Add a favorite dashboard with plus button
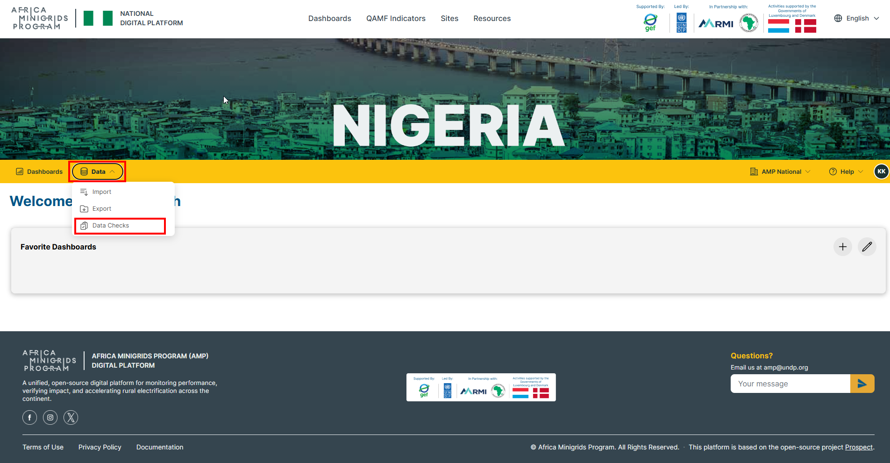The height and width of the screenshot is (463, 890). tap(843, 247)
